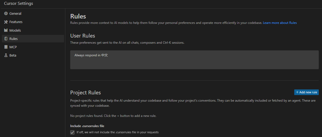Click the Rules document icon
The width and height of the screenshot is (322, 137).
pos(6,39)
